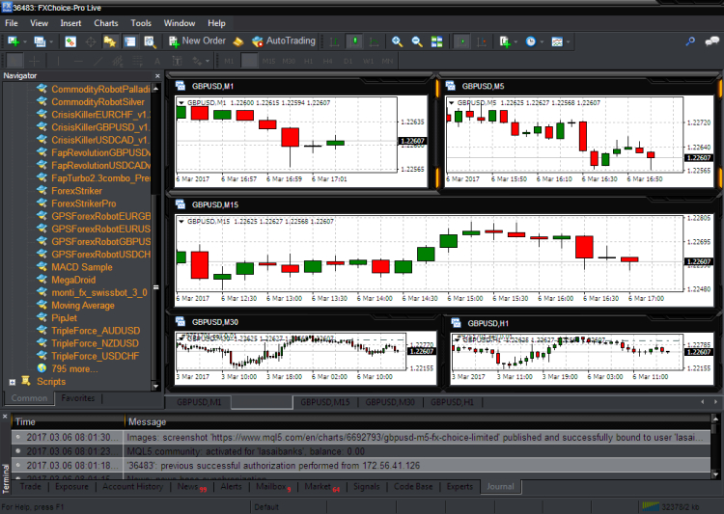Click the MetaEditor icon beside AutoTrading
Screen dimensions: 724x514
tap(237, 41)
